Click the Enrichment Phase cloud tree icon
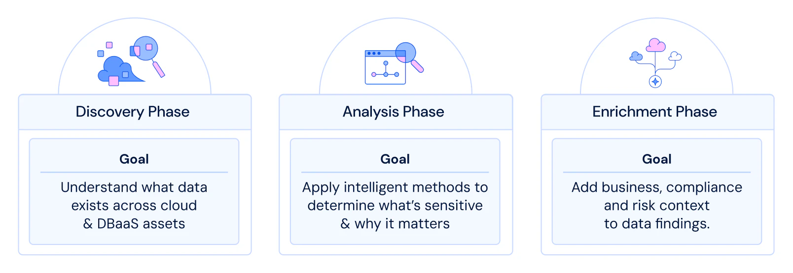Image resolution: width=793 pixels, height=273 pixels. (655, 63)
